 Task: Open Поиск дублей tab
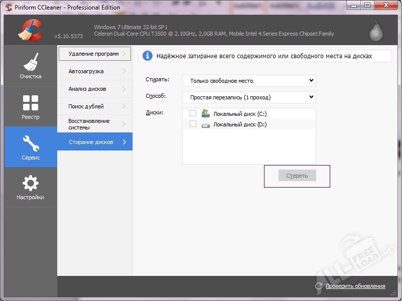point(95,106)
